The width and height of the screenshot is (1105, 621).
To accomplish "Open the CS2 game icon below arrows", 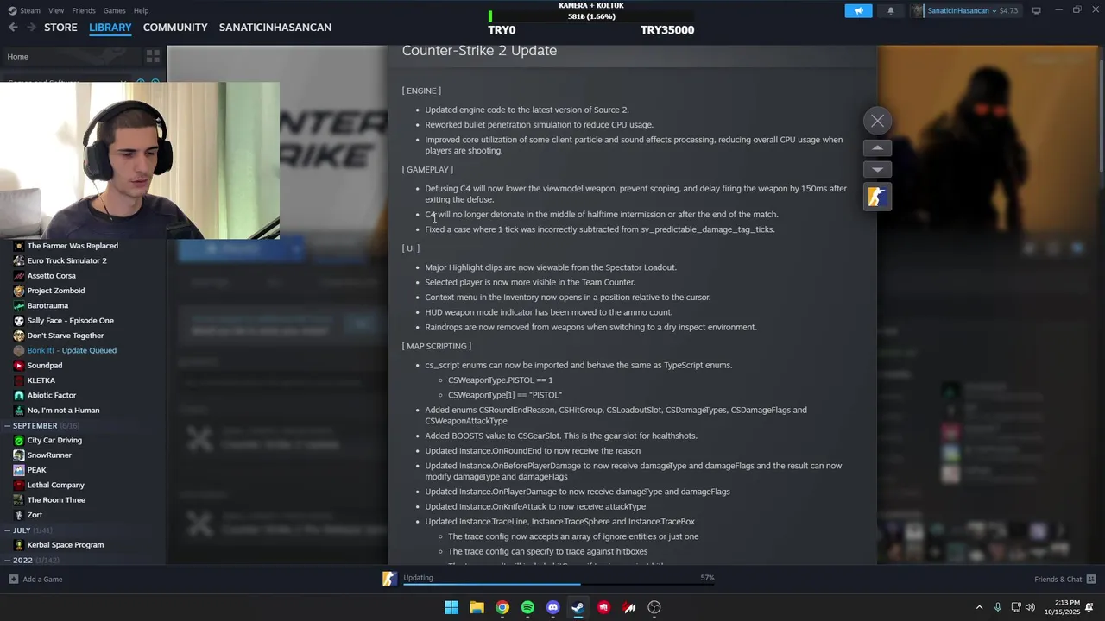I will (877, 197).
